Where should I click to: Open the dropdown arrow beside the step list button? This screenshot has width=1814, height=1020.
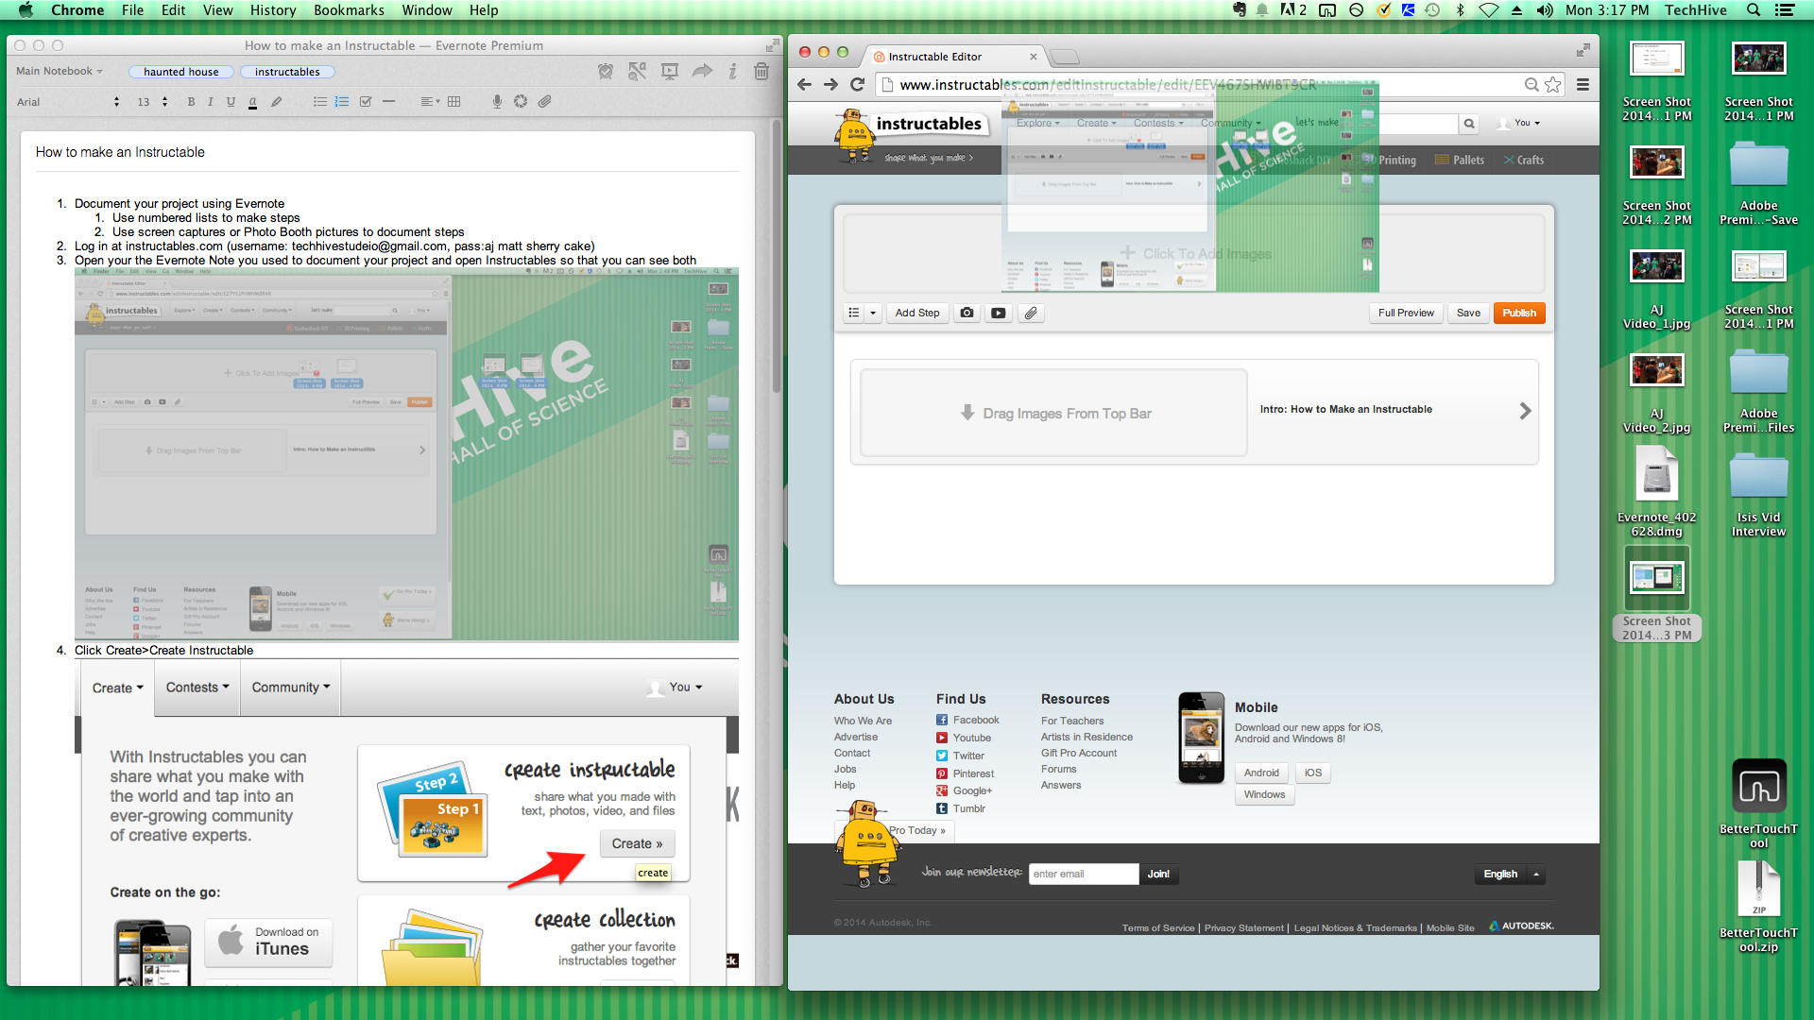(874, 313)
